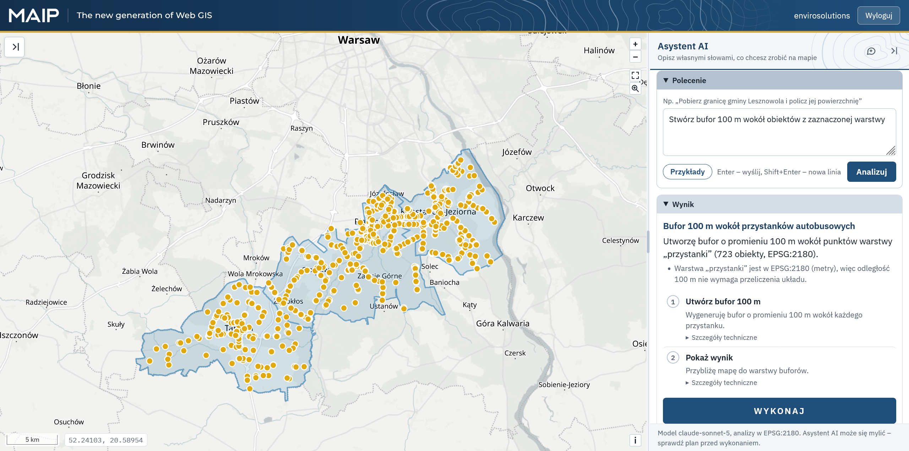Click the result heading about przystanków autobusowych
The image size is (909, 451).
click(759, 226)
